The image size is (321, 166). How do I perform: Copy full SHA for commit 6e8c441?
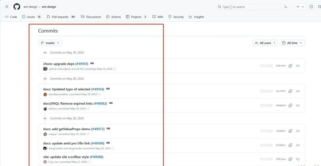point(290,66)
